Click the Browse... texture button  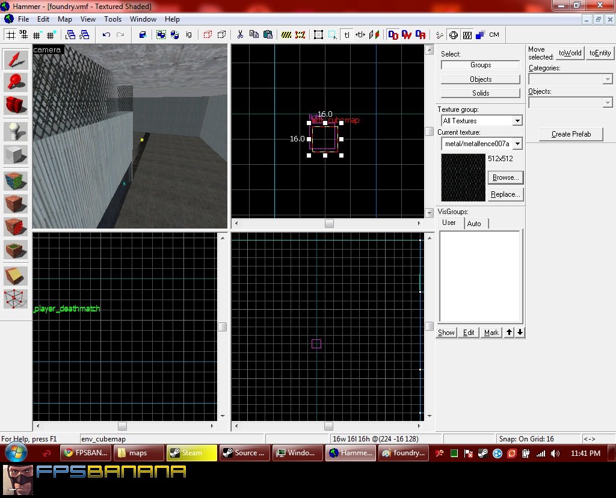coord(505,177)
